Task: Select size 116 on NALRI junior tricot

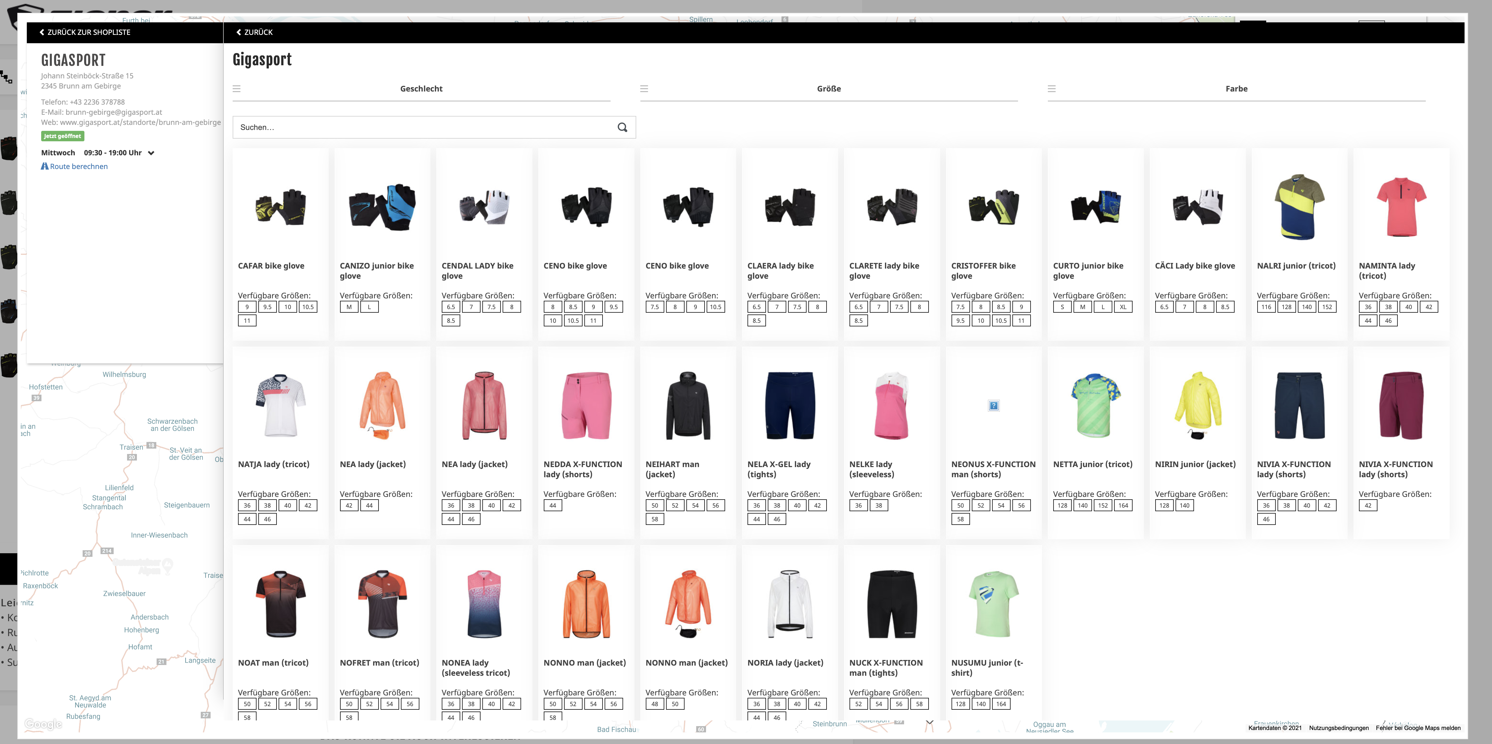Action: (x=1266, y=307)
